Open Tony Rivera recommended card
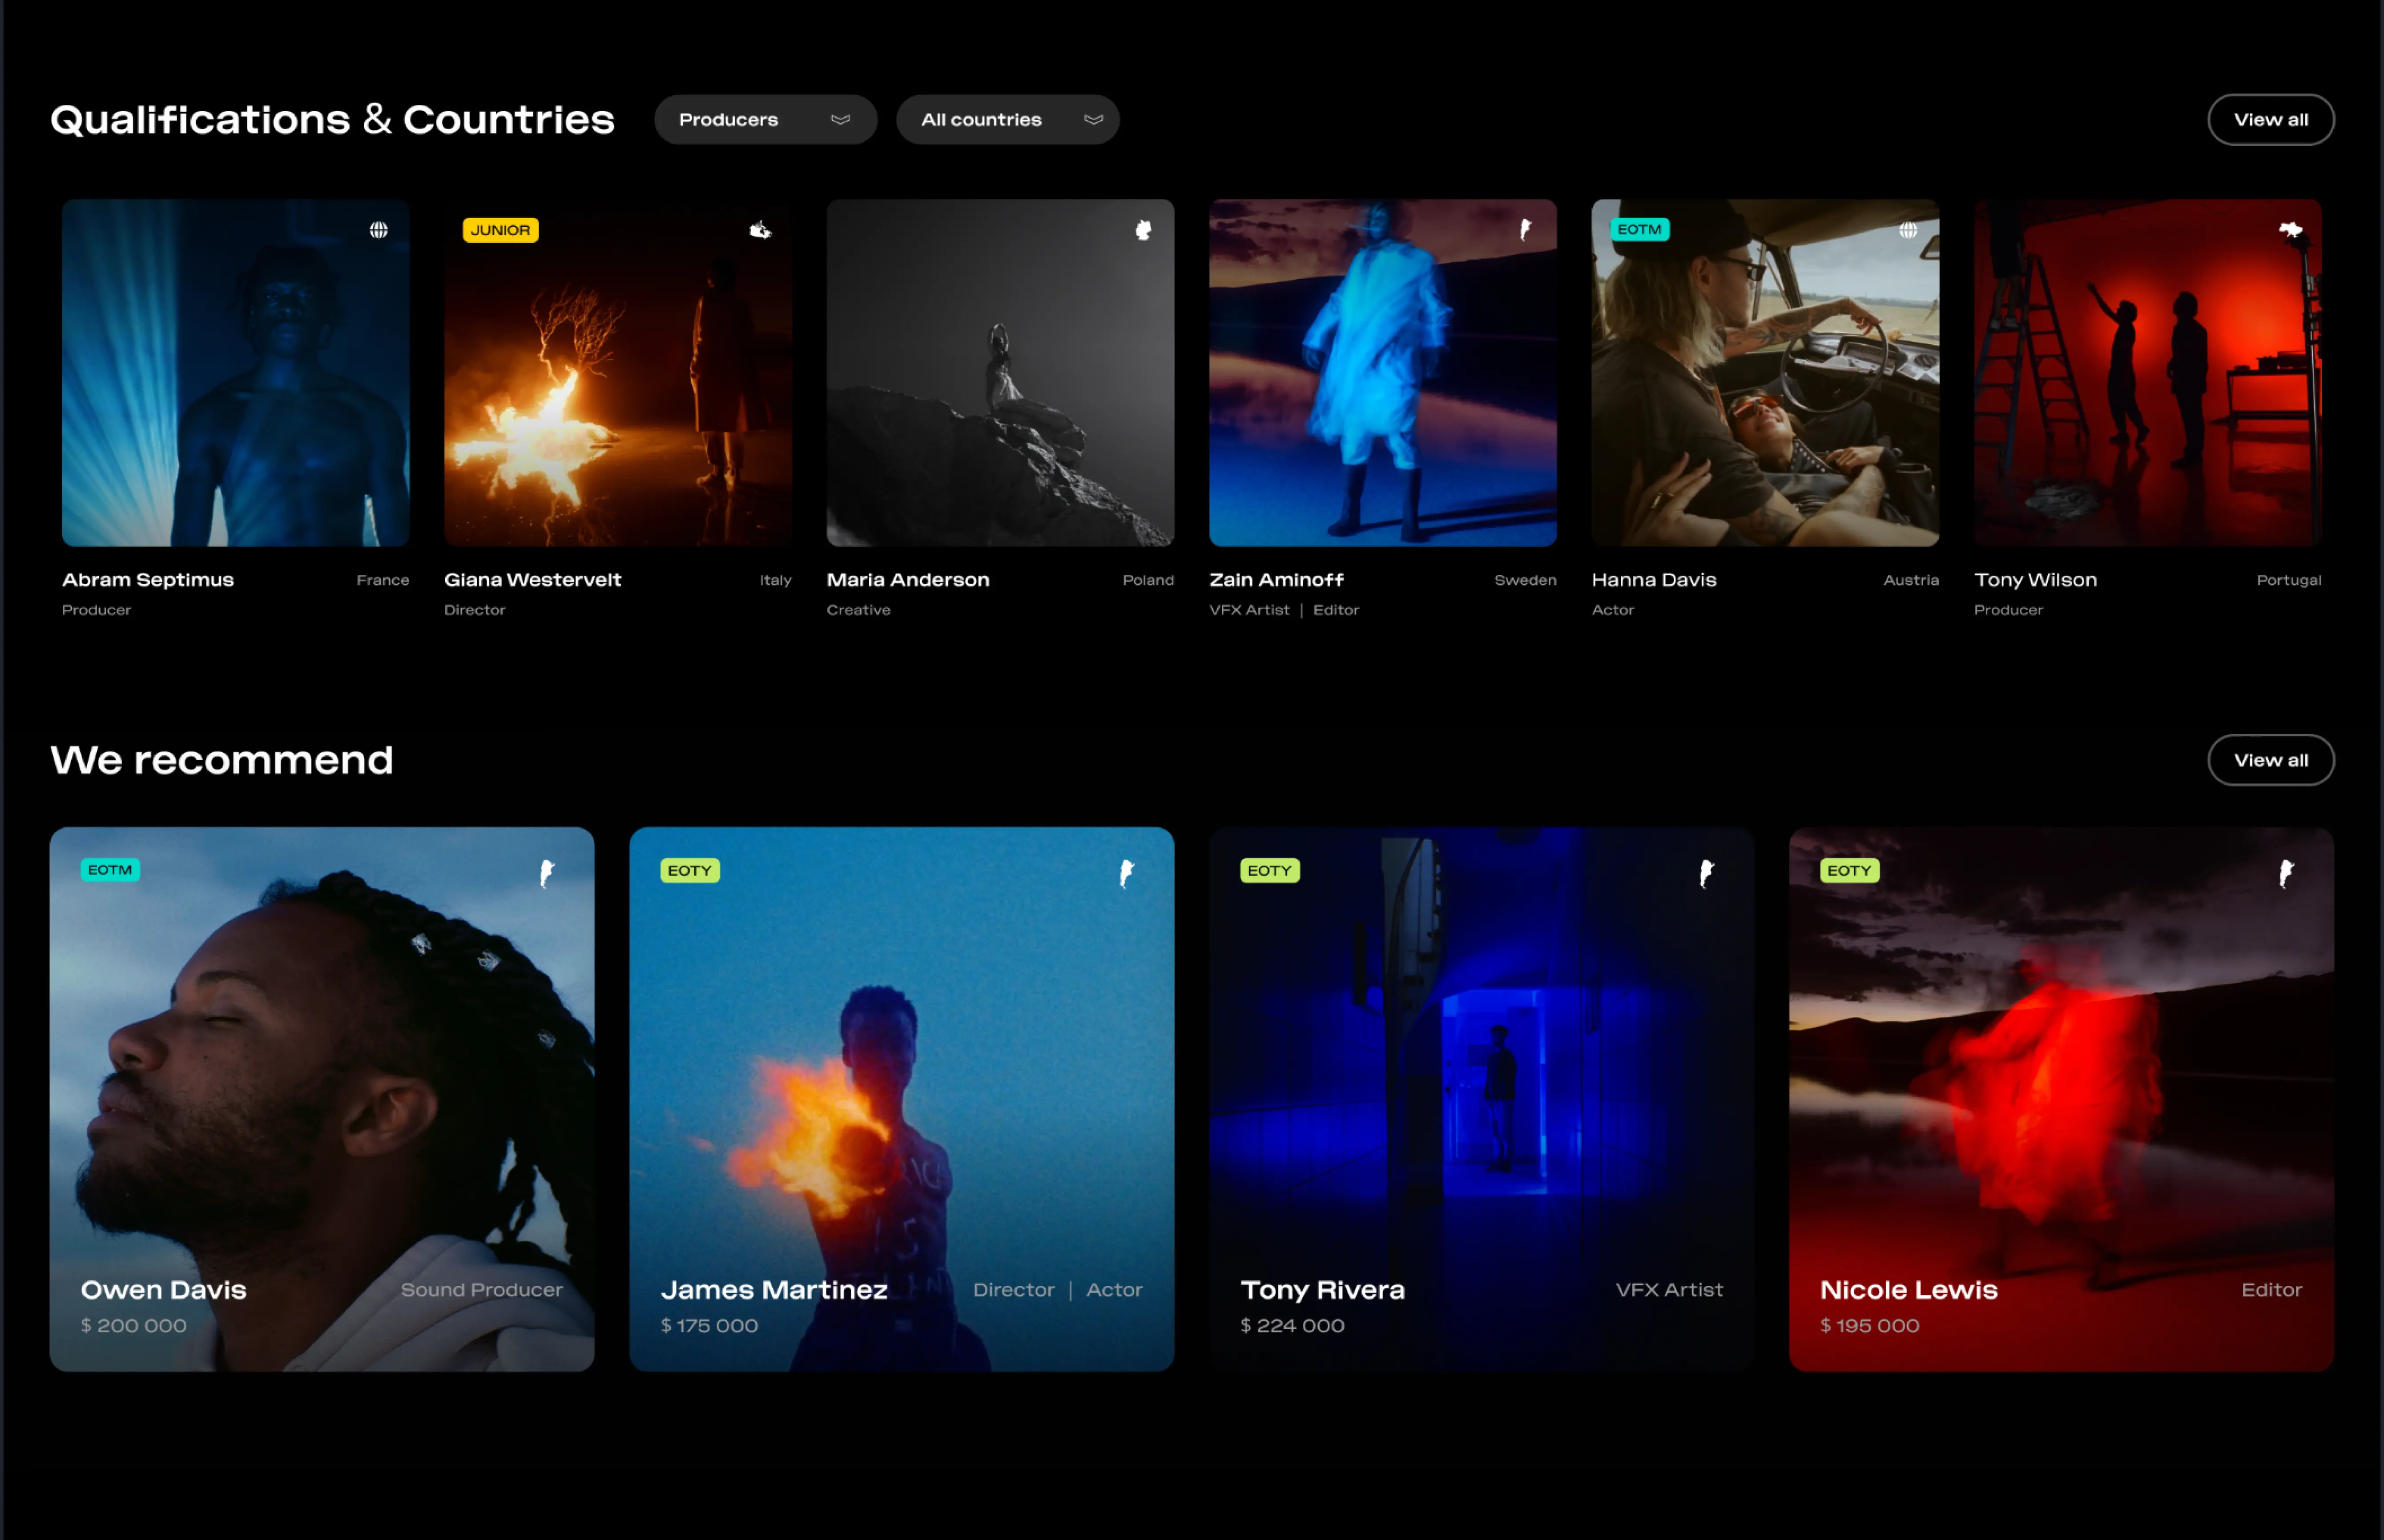 pyautogui.click(x=1482, y=1099)
